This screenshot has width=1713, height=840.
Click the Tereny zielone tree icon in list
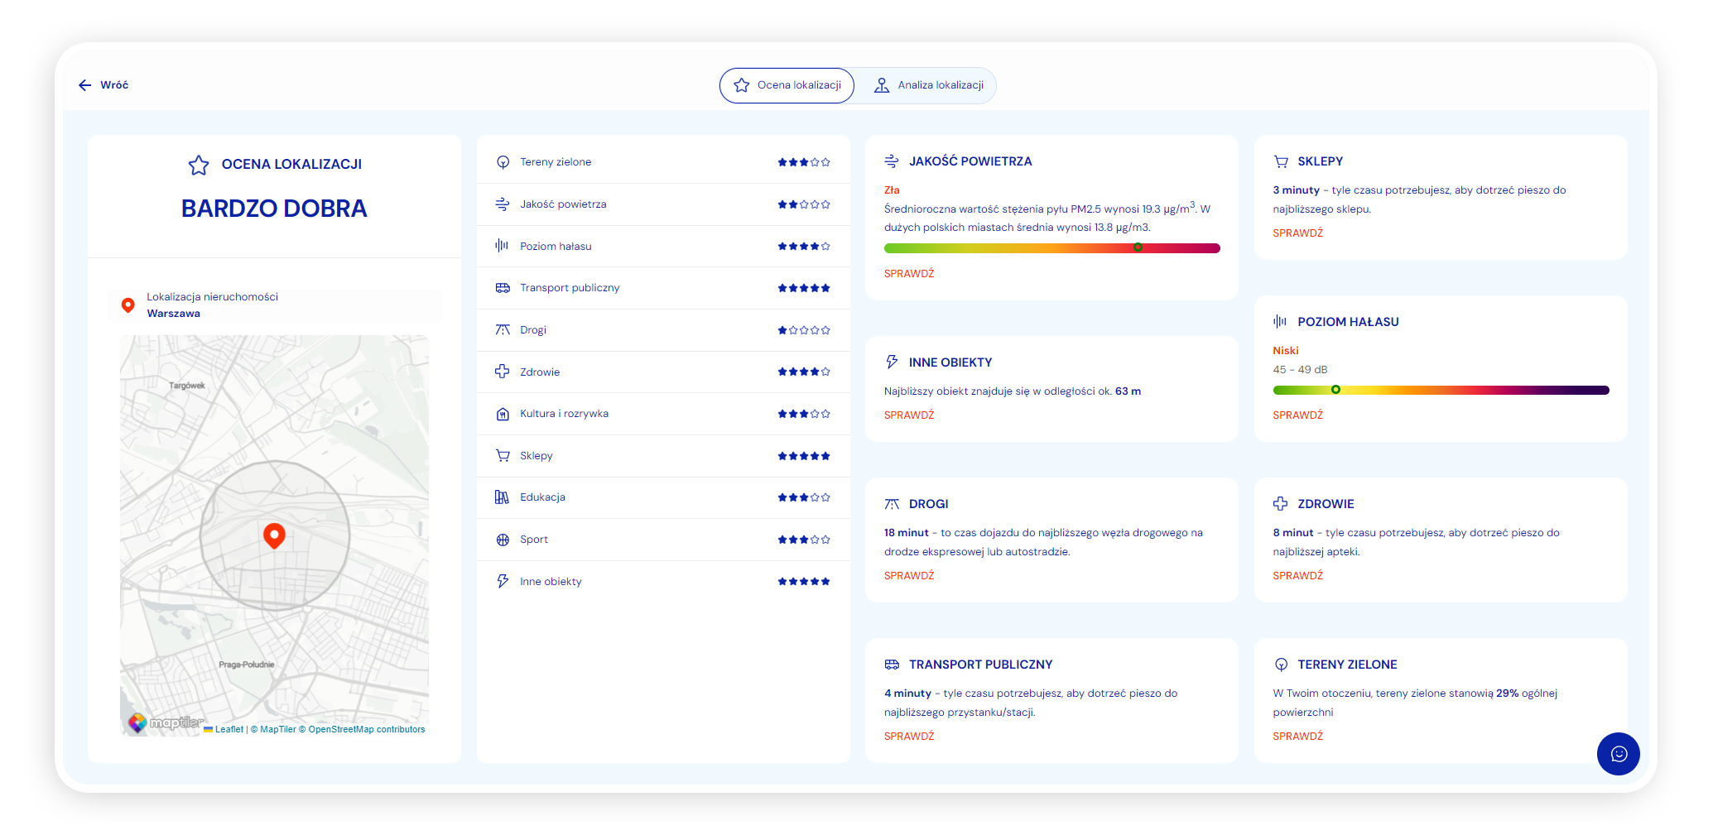pyautogui.click(x=503, y=162)
